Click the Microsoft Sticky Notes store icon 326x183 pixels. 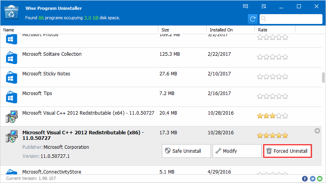(11, 77)
